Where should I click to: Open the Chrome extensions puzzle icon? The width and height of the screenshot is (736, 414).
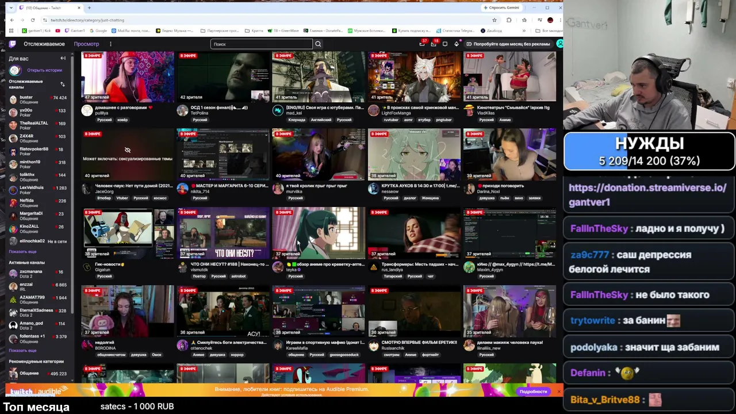[x=509, y=20]
